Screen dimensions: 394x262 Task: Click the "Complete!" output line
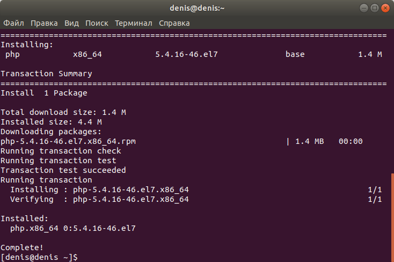22,248
